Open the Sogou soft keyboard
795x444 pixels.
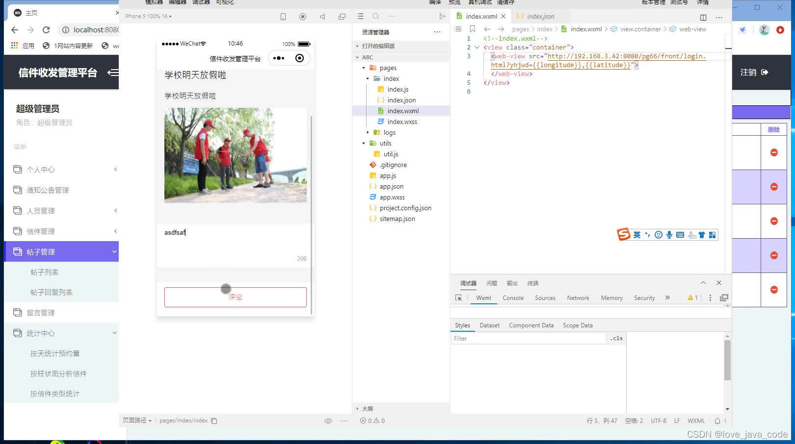point(680,235)
